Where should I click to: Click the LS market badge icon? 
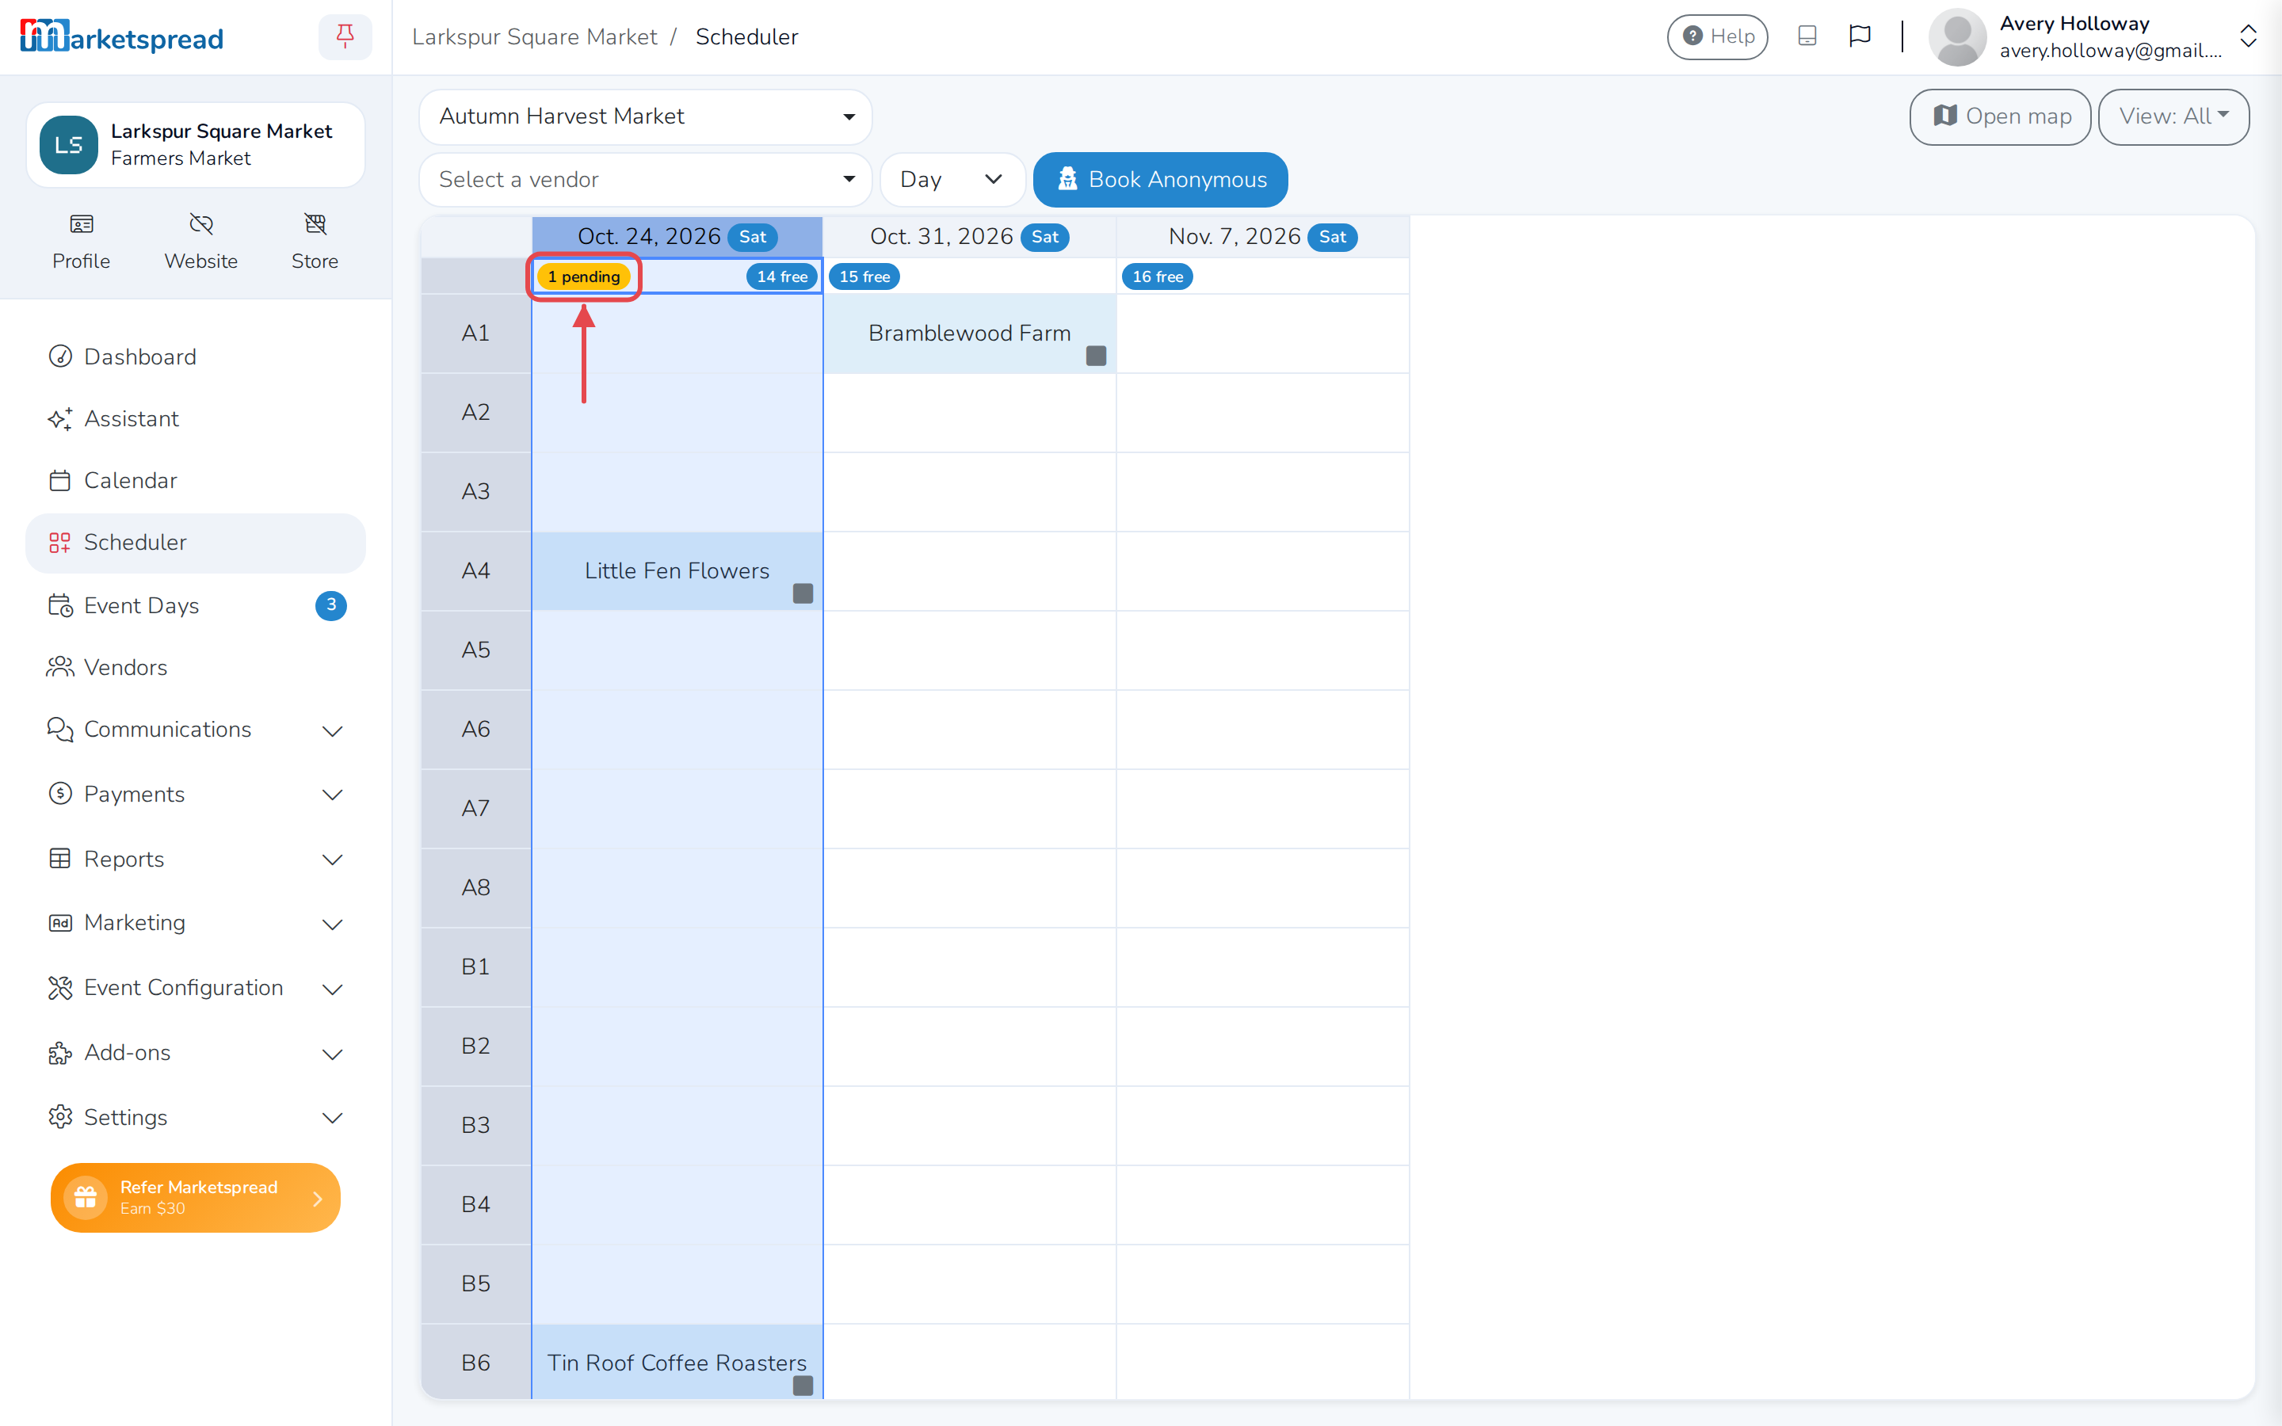(x=68, y=144)
